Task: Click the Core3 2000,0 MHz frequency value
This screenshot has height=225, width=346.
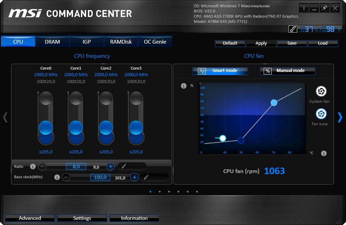Action: point(136,75)
